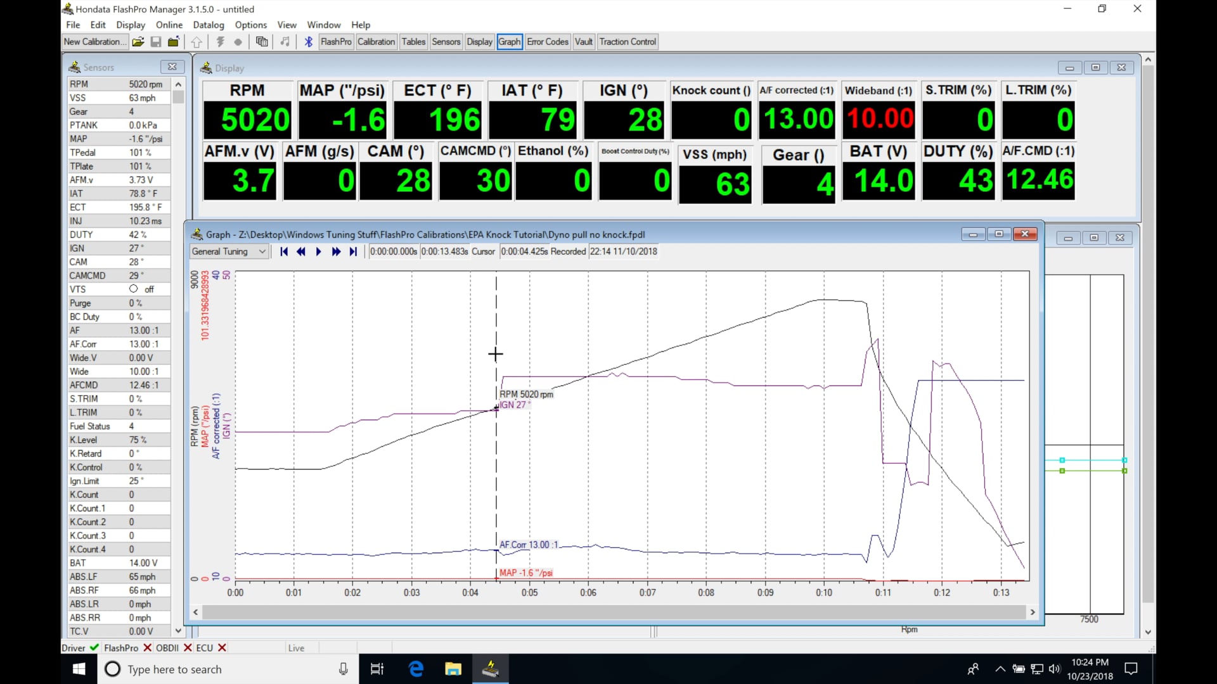
Task: Jump to start of the datalog
Action: (283, 251)
